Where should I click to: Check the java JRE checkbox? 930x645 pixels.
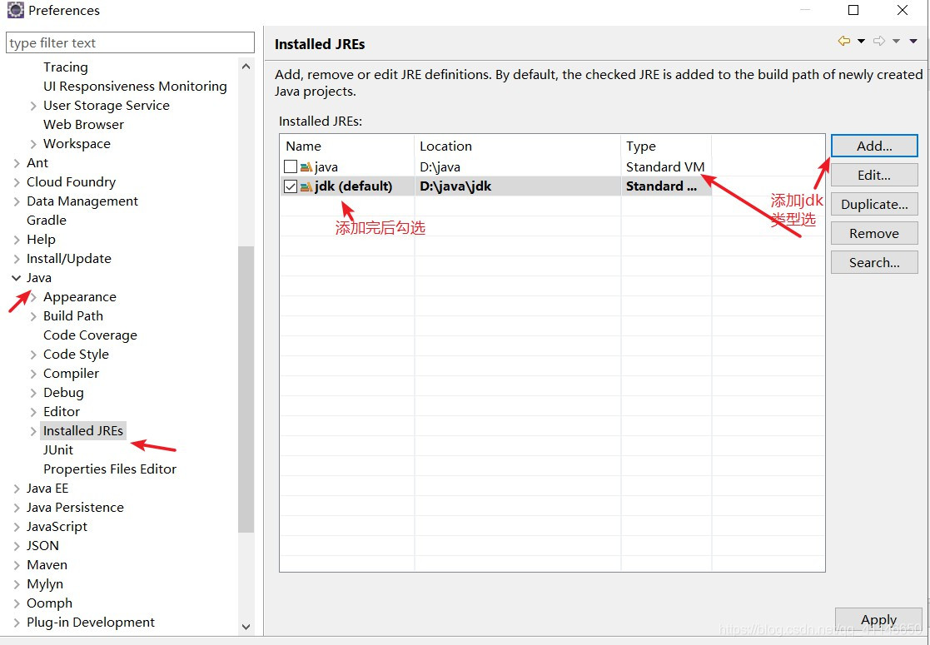pos(290,166)
